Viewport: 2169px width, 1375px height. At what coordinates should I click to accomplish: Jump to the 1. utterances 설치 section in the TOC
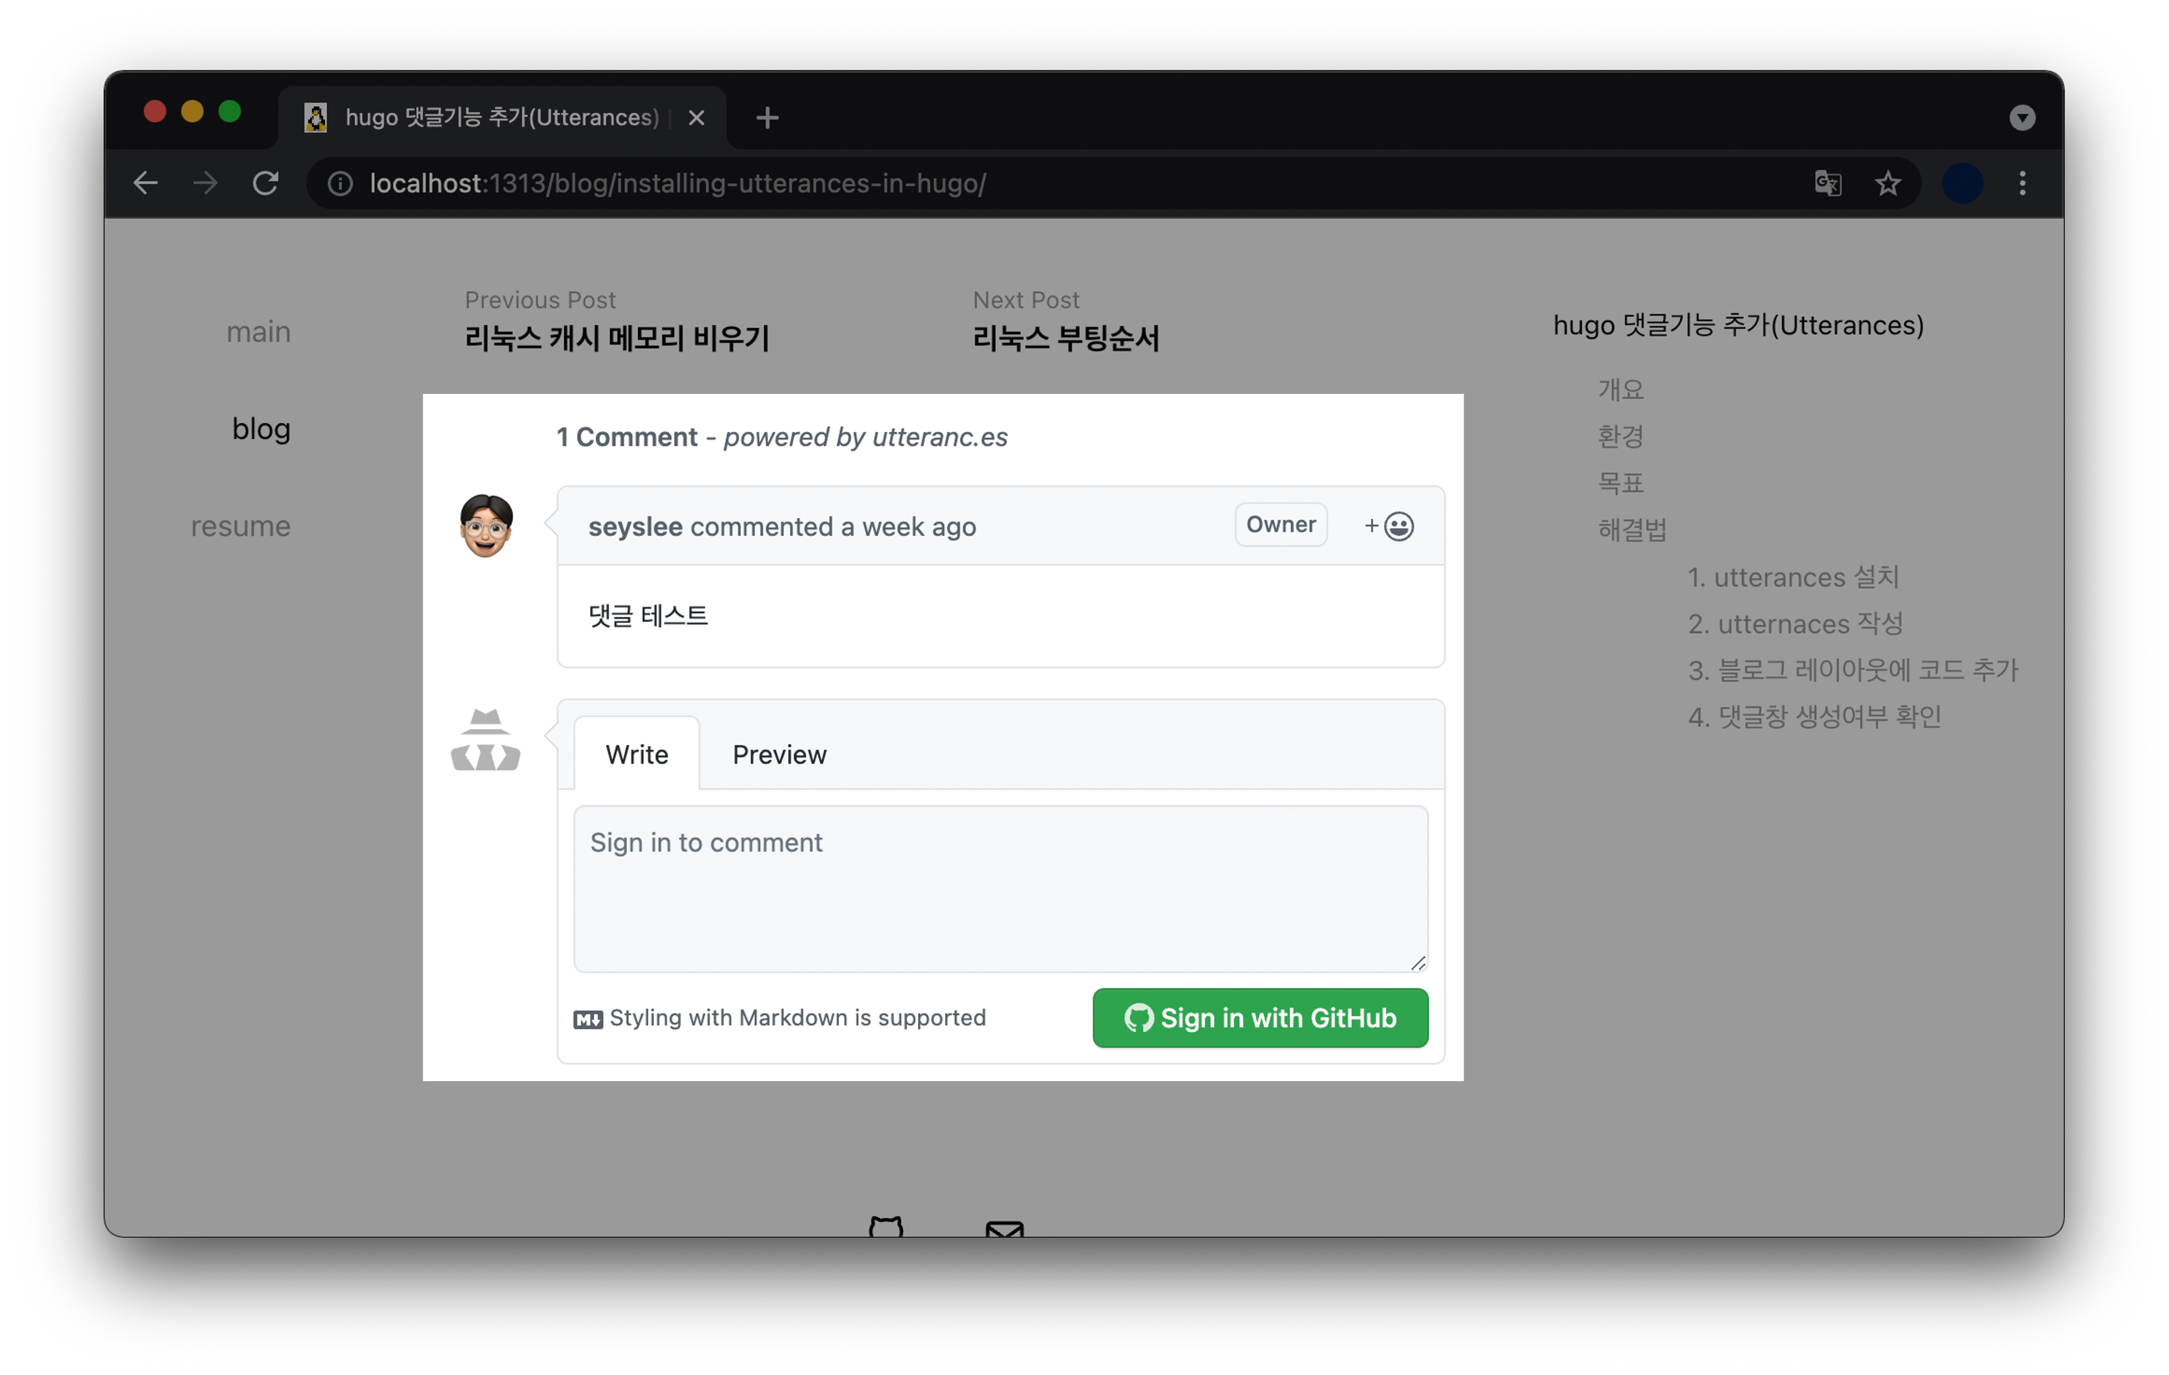click(1792, 577)
